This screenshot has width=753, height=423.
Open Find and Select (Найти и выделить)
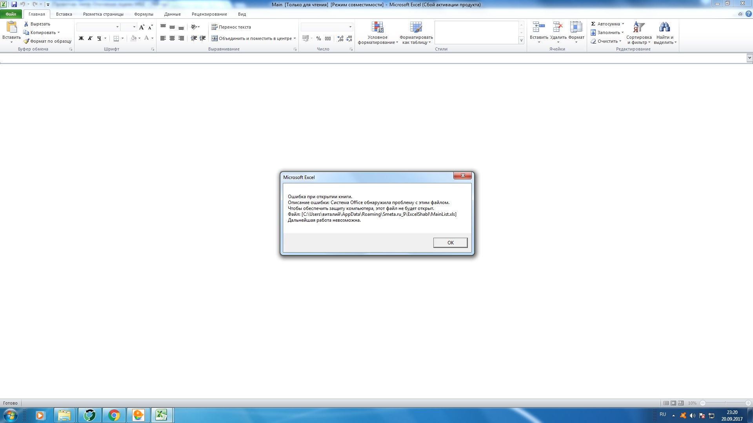tap(665, 33)
